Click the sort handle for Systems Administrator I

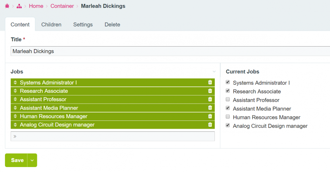15,83
